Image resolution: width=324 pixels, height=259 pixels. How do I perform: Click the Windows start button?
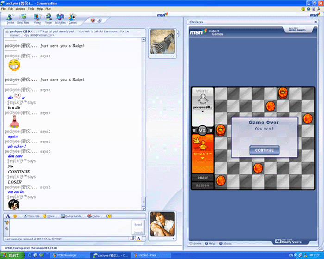click(x=12, y=255)
